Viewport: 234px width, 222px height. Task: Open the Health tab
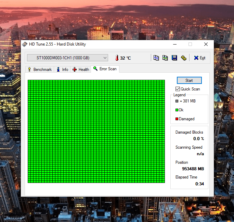(81, 70)
